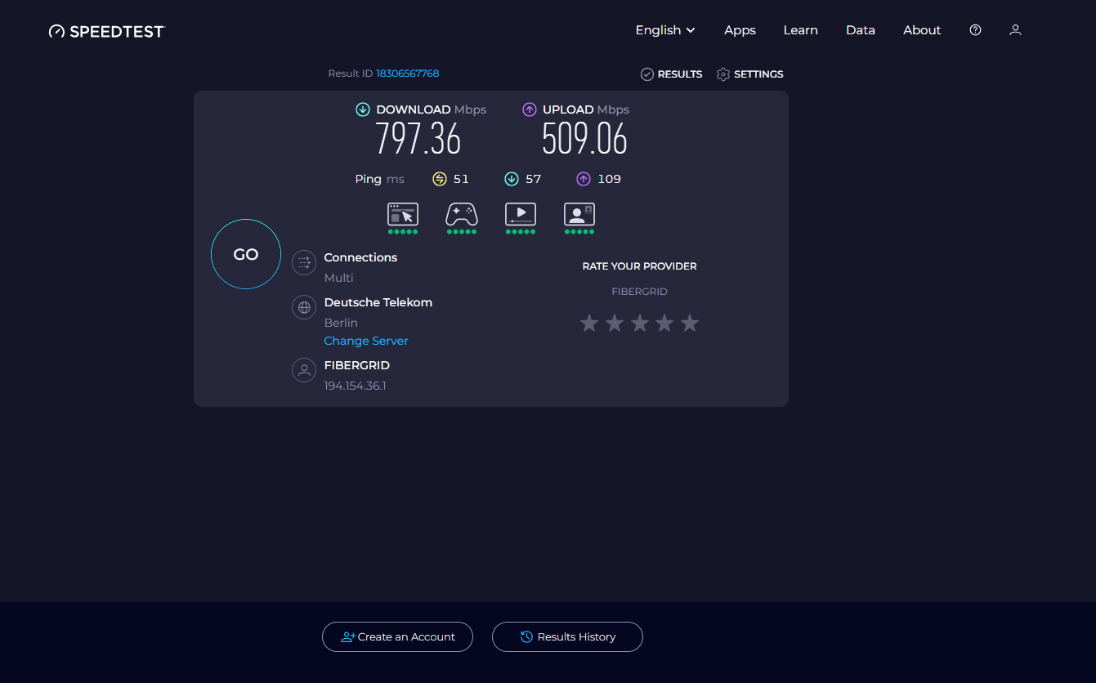Viewport: 1096px width, 683px height.
Task: Select the gaming controller performance icon
Action: (x=462, y=215)
